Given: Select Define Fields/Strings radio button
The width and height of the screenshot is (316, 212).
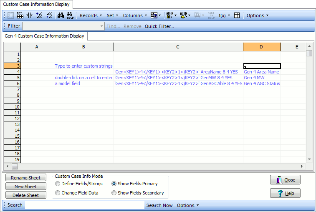Looking at the screenshot, I should (x=58, y=184).
